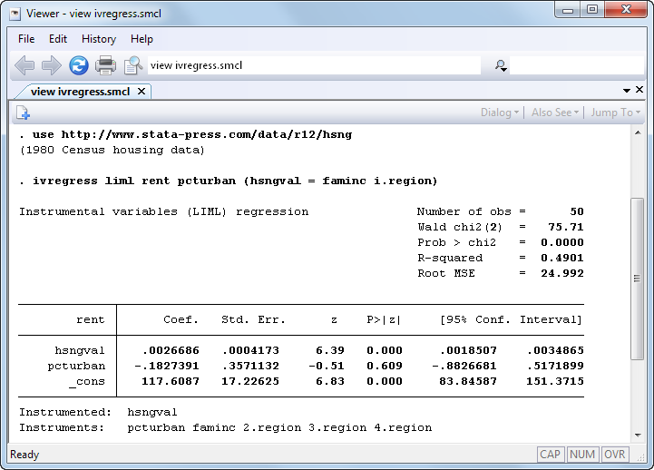Click the (1980 Census housing data) line
Image resolution: width=654 pixels, height=470 pixels.
click(112, 150)
